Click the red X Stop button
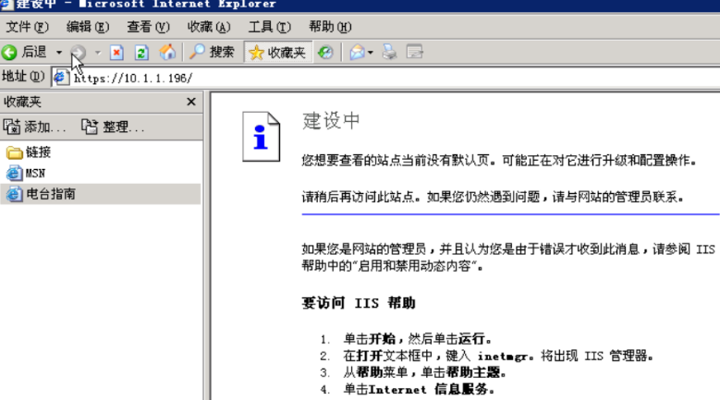This screenshot has height=400, width=720. [116, 53]
